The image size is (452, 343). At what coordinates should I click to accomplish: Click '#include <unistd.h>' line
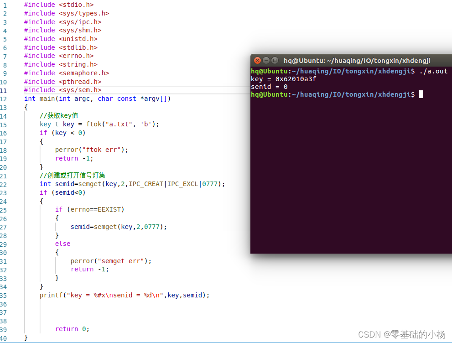pos(61,39)
